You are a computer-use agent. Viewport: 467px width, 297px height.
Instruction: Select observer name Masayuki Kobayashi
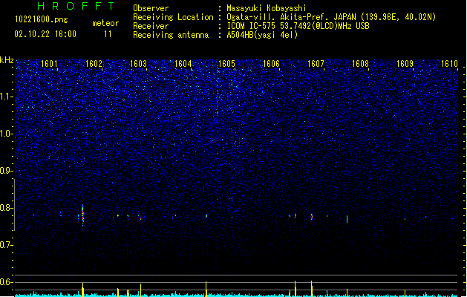pyautogui.click(x=267, y=8)
